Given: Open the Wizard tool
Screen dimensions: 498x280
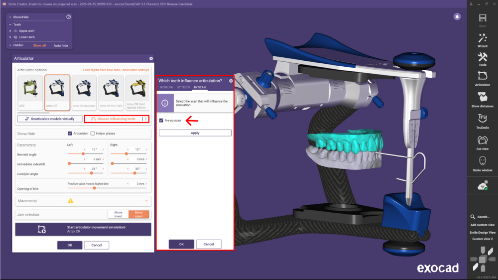Looking at the screenshot, I should coord(482,39).
